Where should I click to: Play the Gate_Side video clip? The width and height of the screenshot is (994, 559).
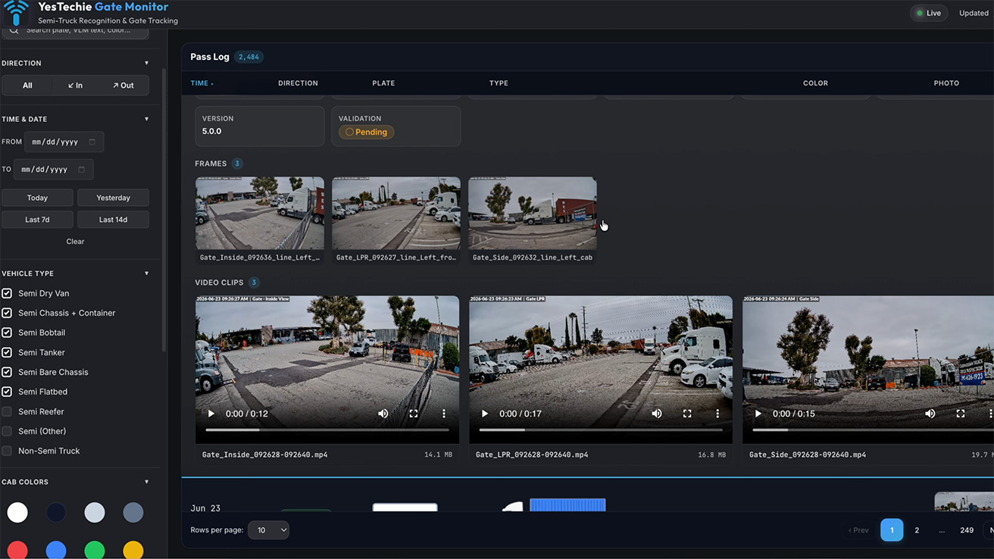[x=758, y=414]
